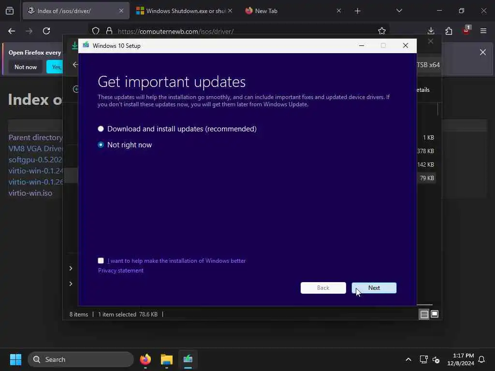
Task: Open the Privacy statement link
Action: point(120,271)
